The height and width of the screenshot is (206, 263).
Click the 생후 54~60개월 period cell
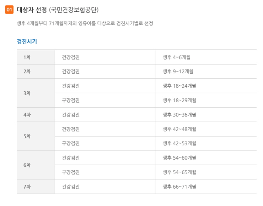(179, 158)
